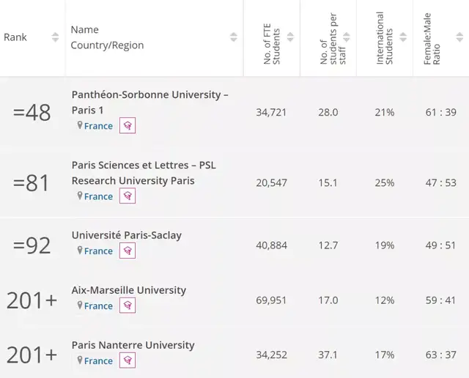
Task: Open Paris Nanterre University profile link
Action: coord(133,345)
